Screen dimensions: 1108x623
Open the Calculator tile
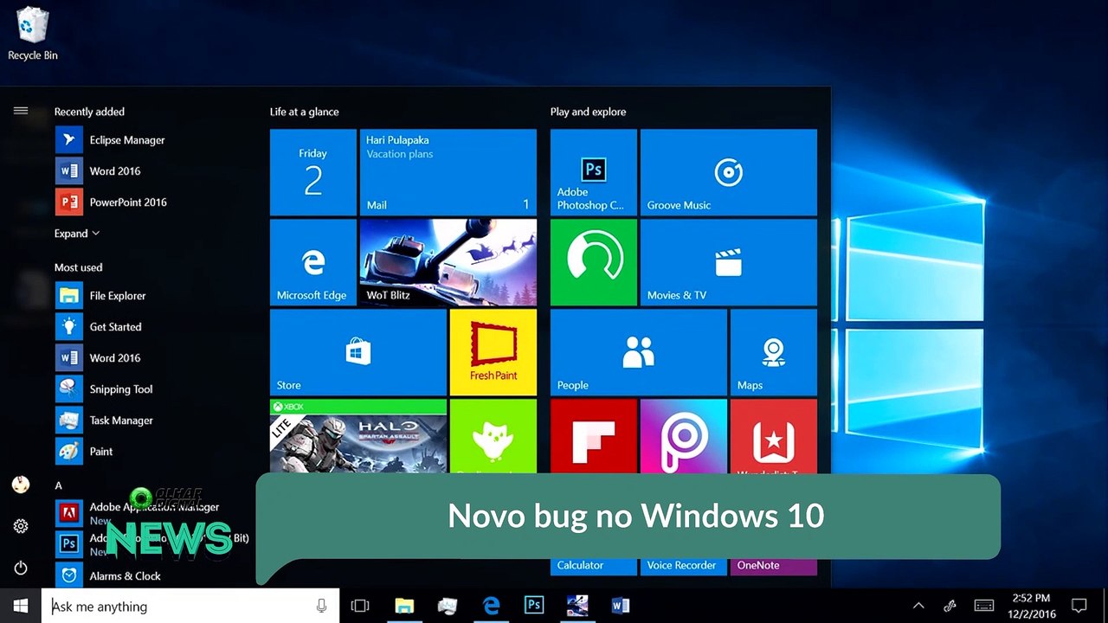click(x=594, y=566)
